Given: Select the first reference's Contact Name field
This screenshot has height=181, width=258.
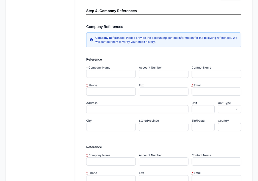Looking at the screenshot, I should pos(216,74).
